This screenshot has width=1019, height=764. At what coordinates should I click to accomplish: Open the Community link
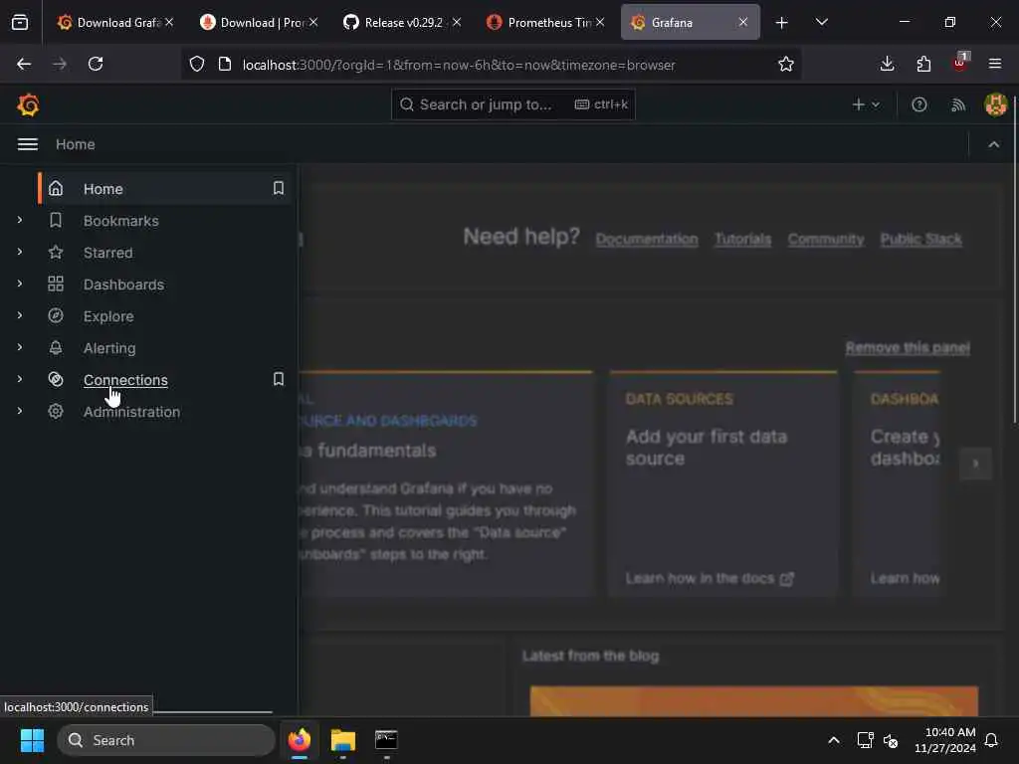pos(826,239)
